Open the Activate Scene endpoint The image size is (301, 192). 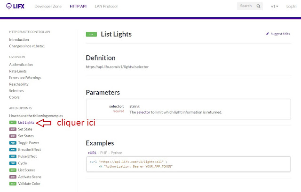click(30, 177)
